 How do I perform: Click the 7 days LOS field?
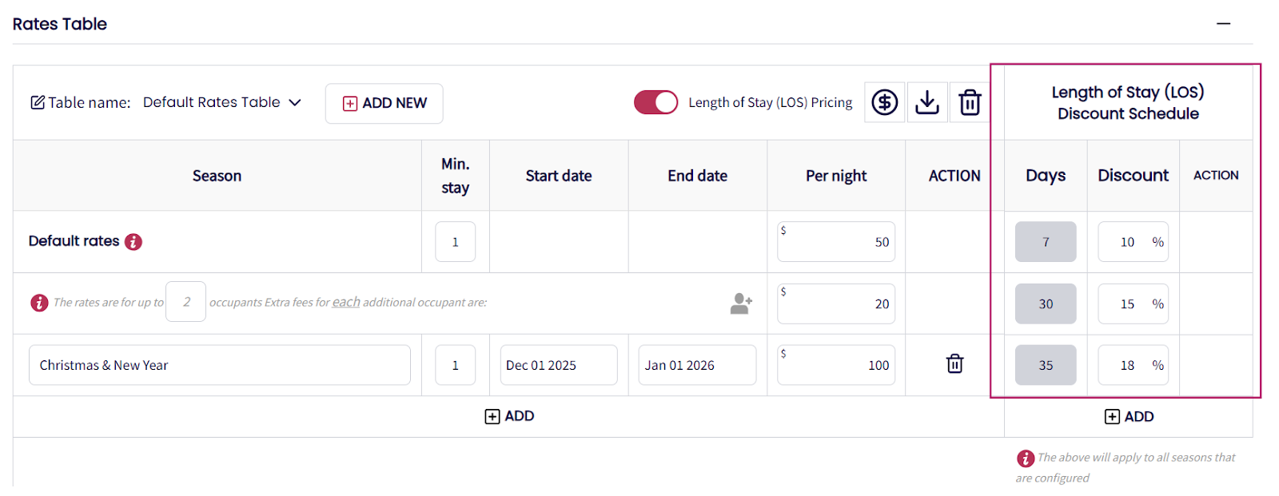click(1046, 242)
